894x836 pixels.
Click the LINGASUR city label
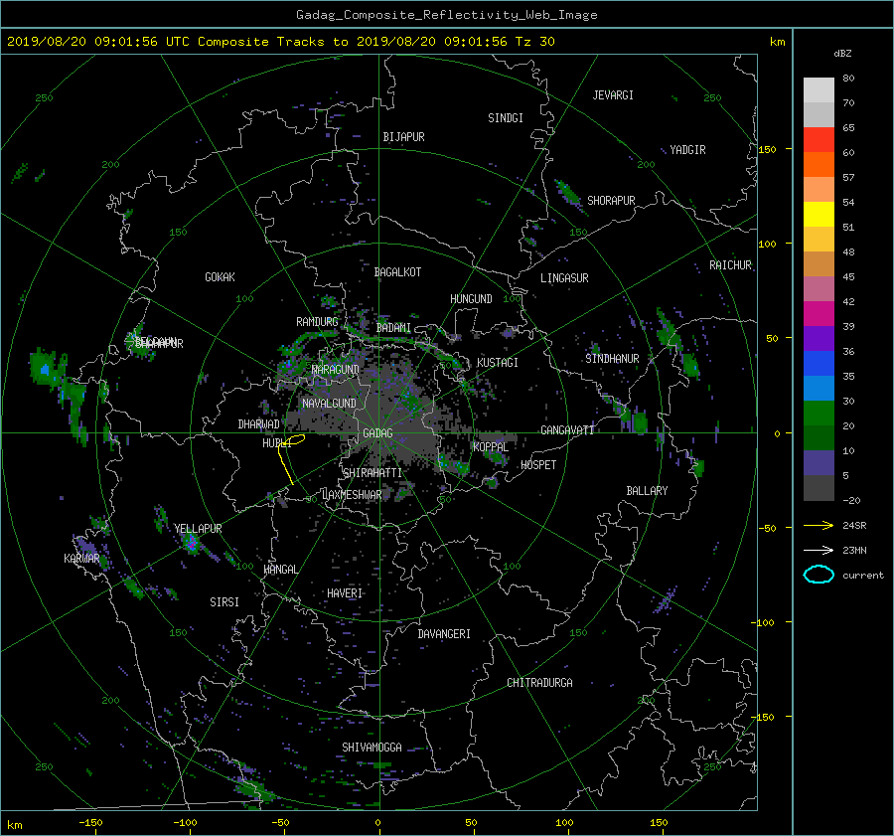point(564,278)
